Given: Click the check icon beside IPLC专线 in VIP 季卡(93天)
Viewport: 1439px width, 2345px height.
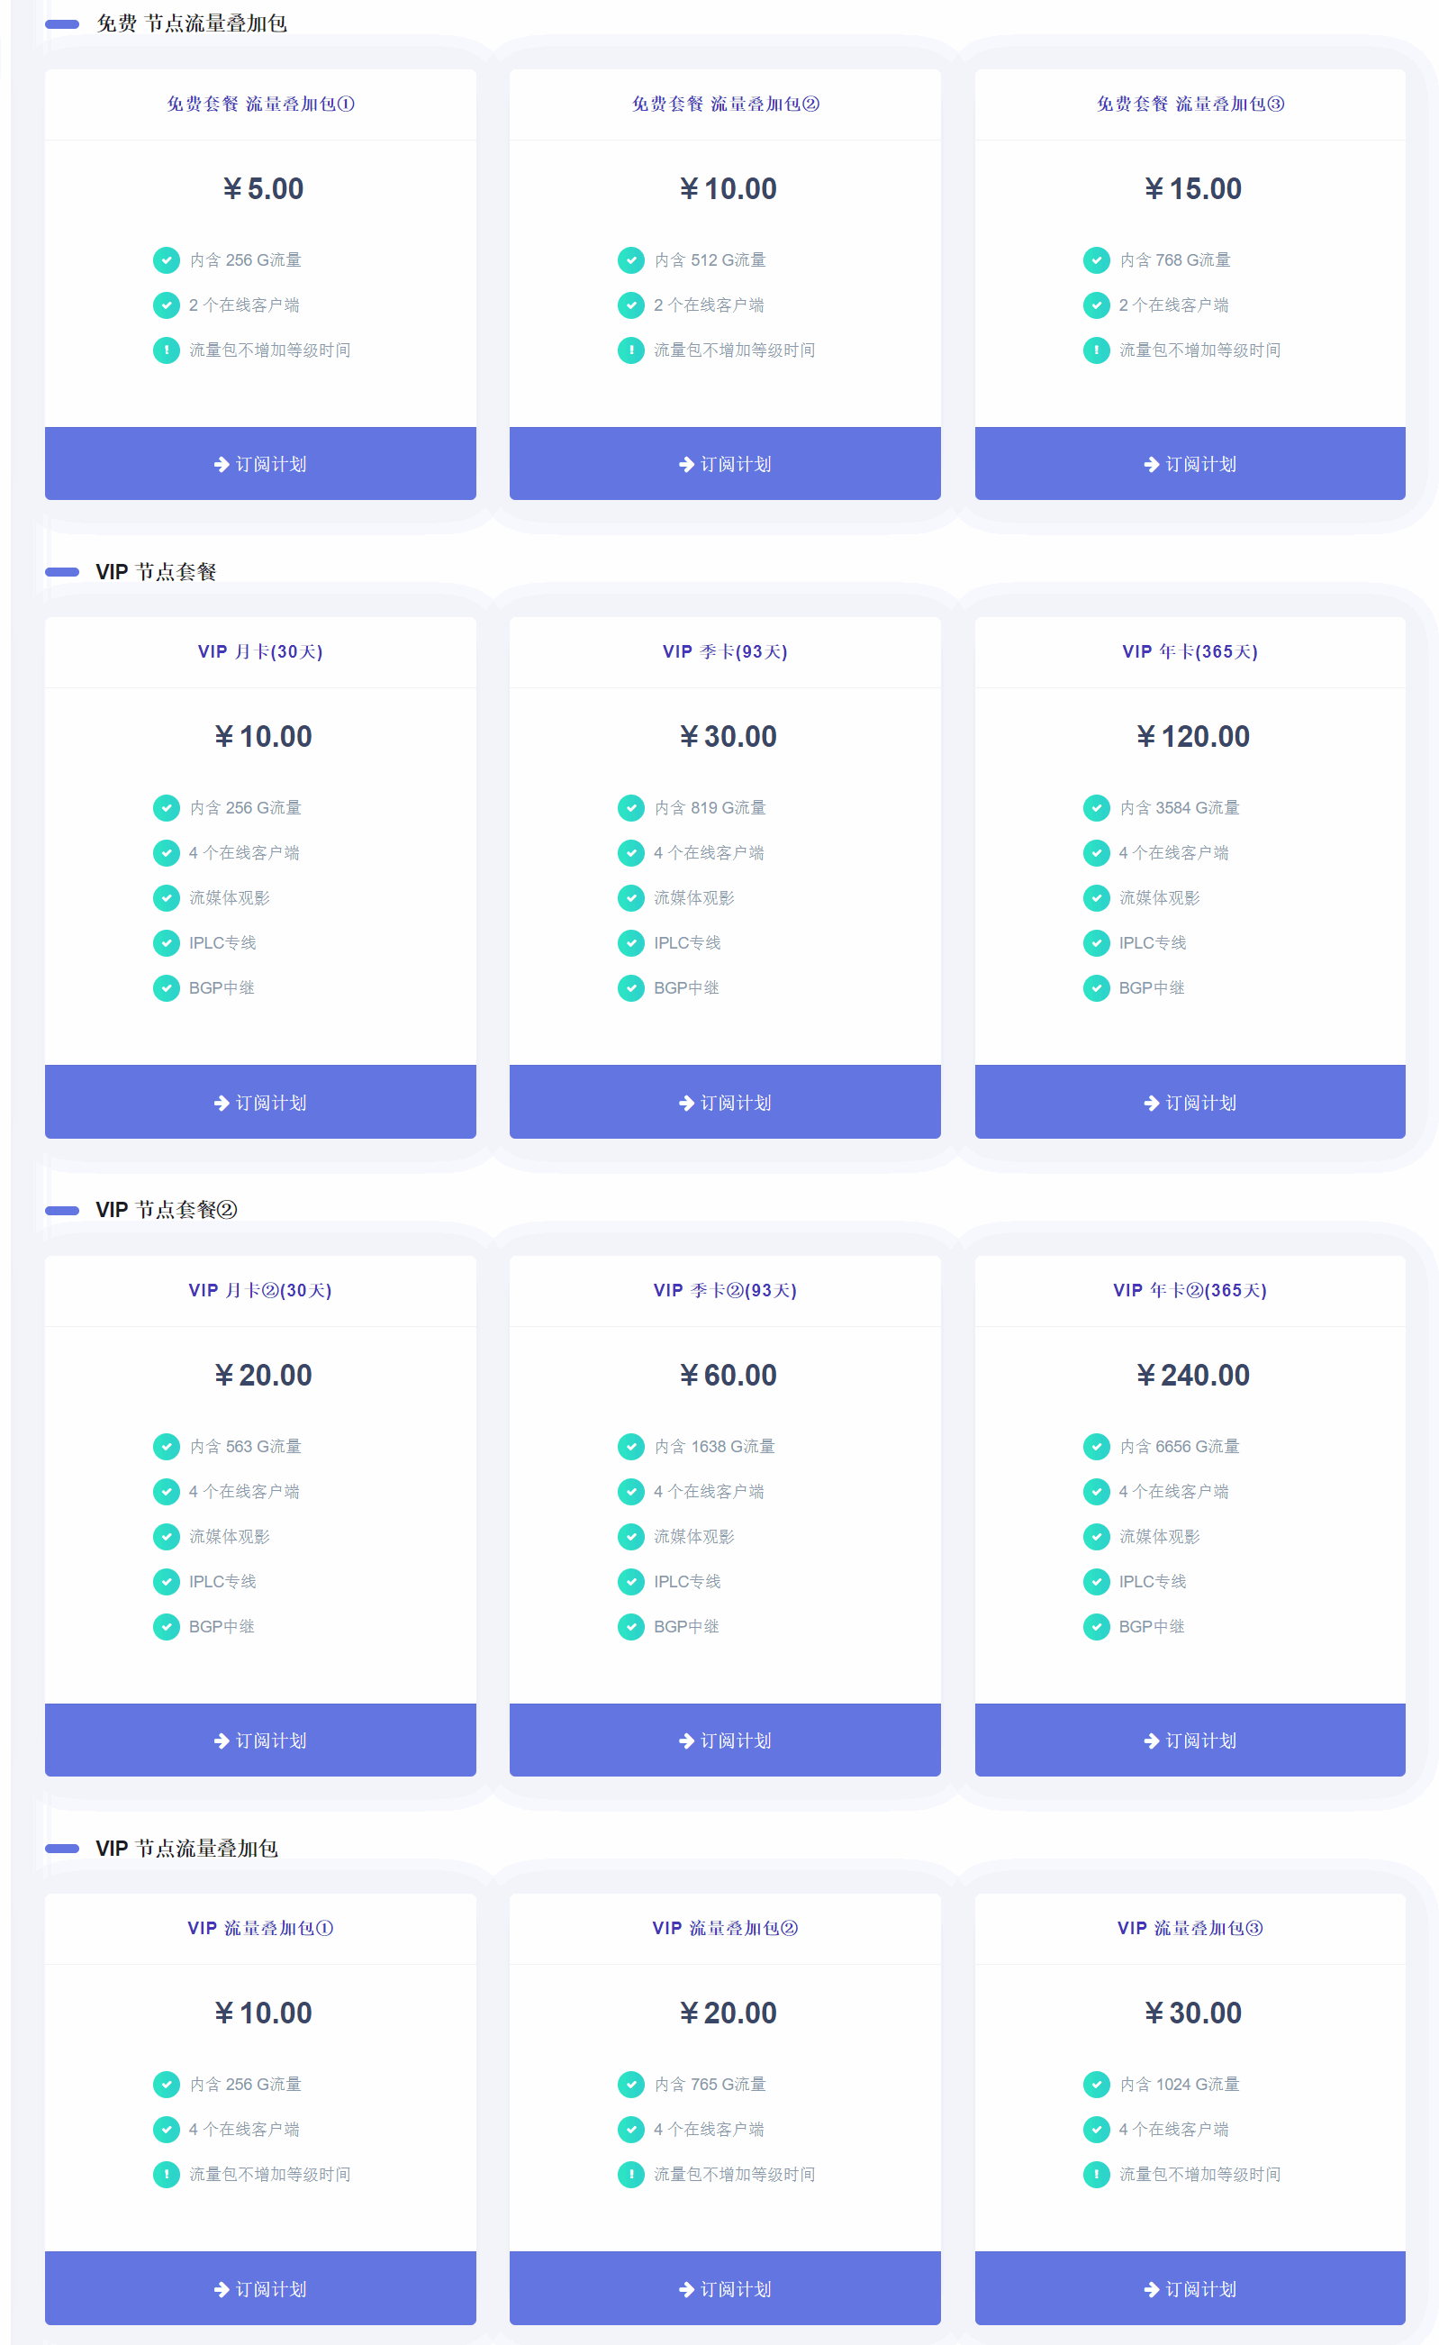Looking at the screenshot, I should click(x=631, y=942).
